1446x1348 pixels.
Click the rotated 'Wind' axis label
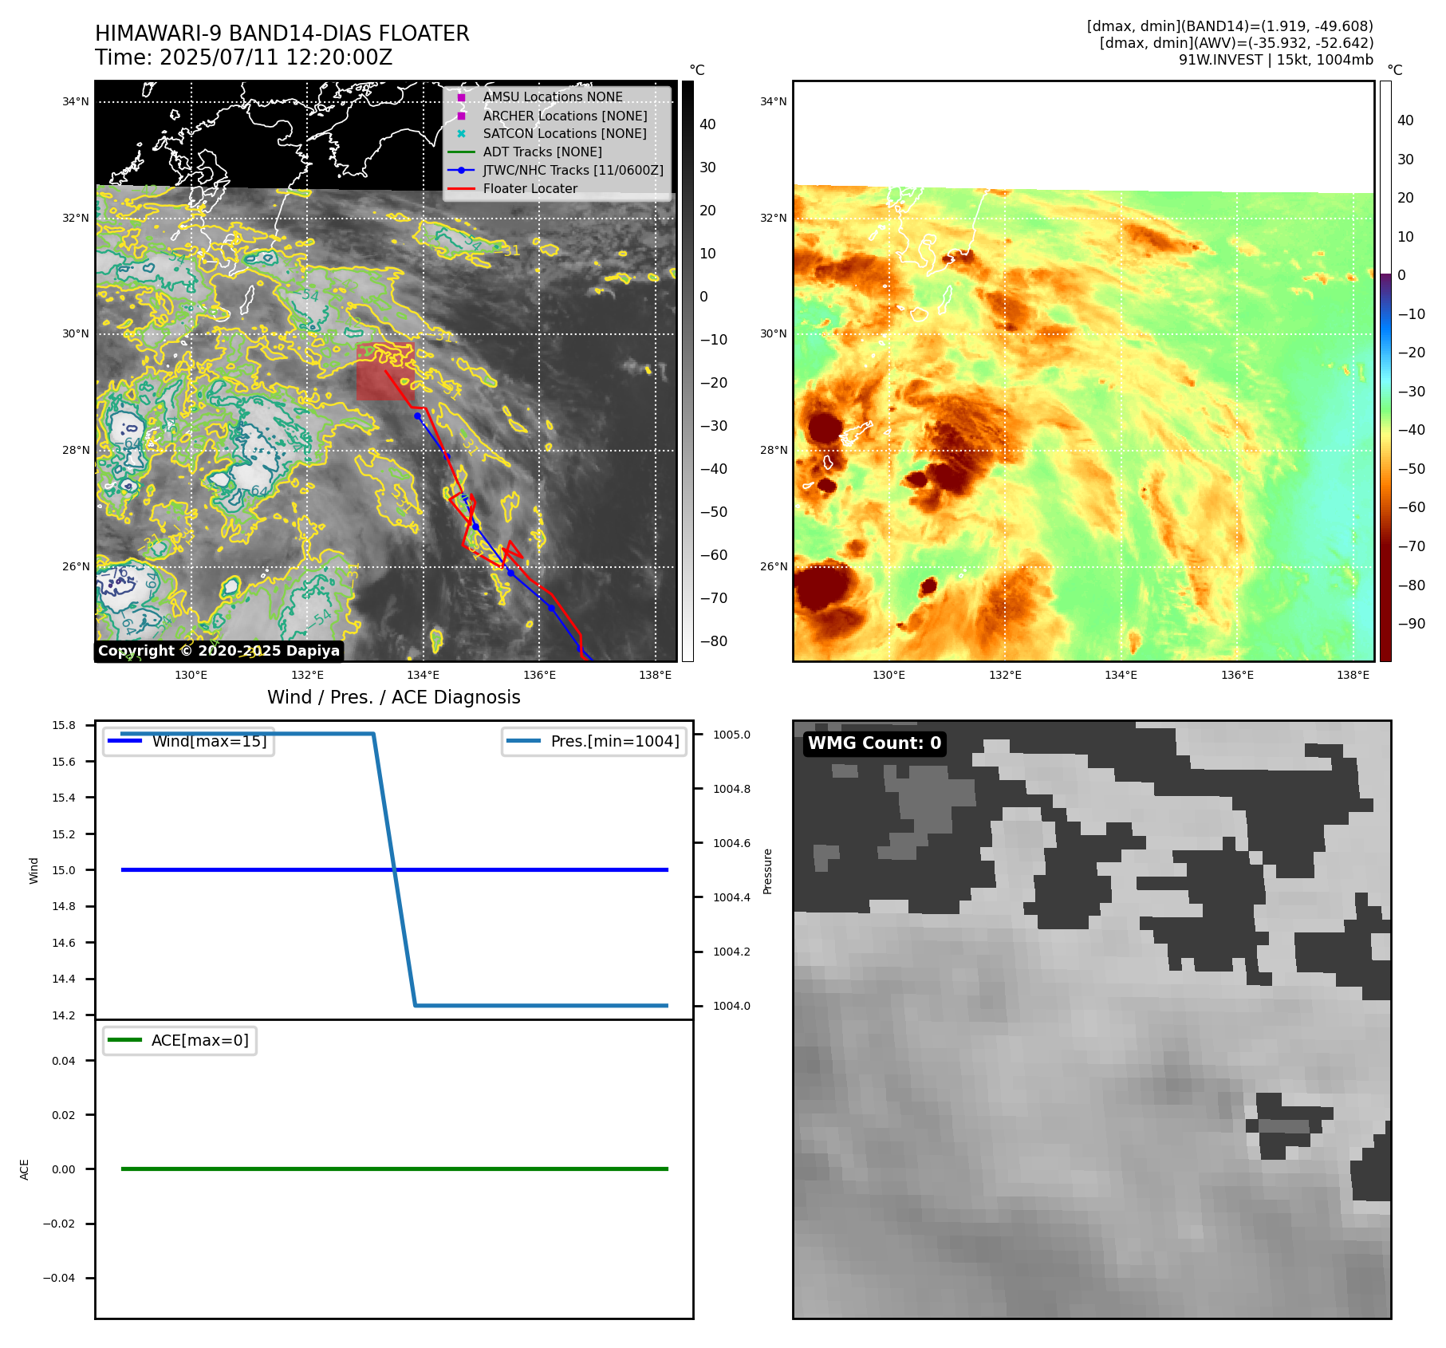(x=33, y=870)
